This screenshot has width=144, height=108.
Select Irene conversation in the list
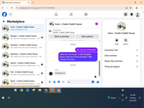22,29
